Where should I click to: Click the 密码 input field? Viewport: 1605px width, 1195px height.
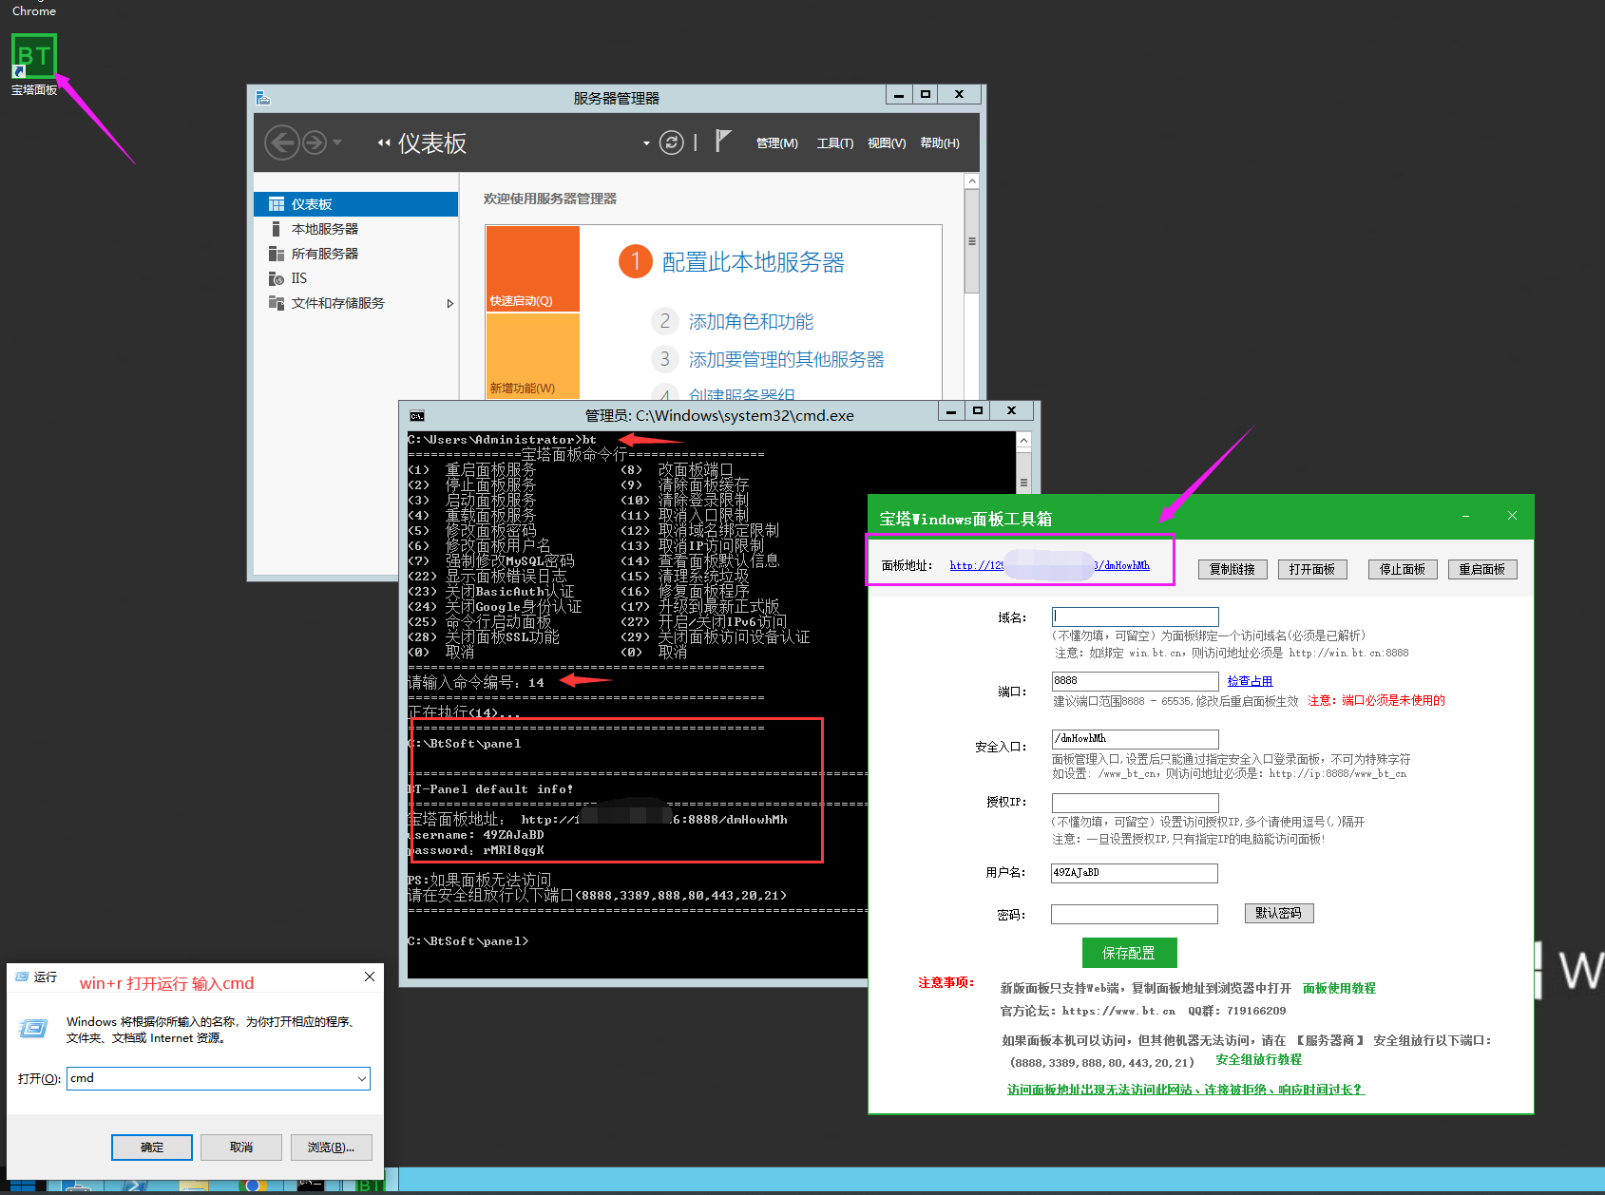pyautogui.click(x=1135, y=914)
